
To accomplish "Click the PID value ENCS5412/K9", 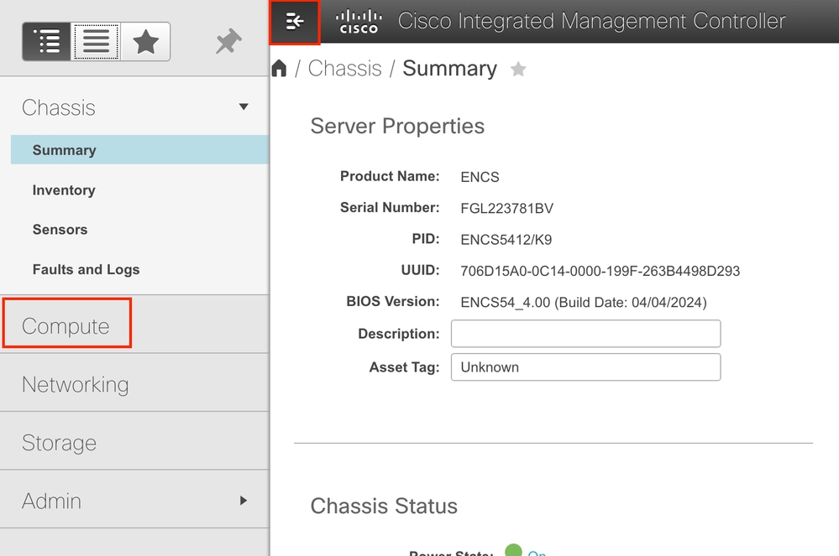I will click(506, 239).
